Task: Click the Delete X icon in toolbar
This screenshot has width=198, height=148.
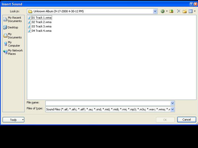Action: (178, 11)
